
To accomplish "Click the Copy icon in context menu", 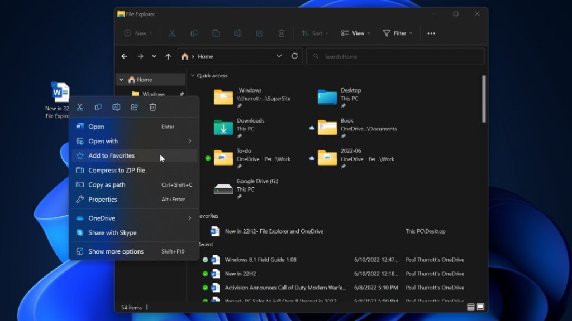I will point(98,107).
